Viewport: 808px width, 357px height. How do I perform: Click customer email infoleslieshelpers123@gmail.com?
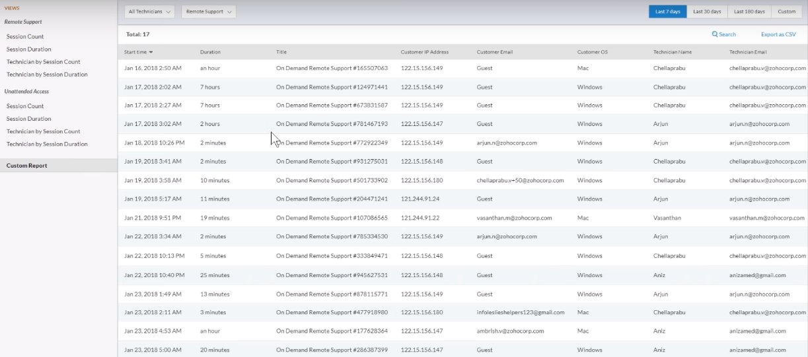[x=521, y=313]
